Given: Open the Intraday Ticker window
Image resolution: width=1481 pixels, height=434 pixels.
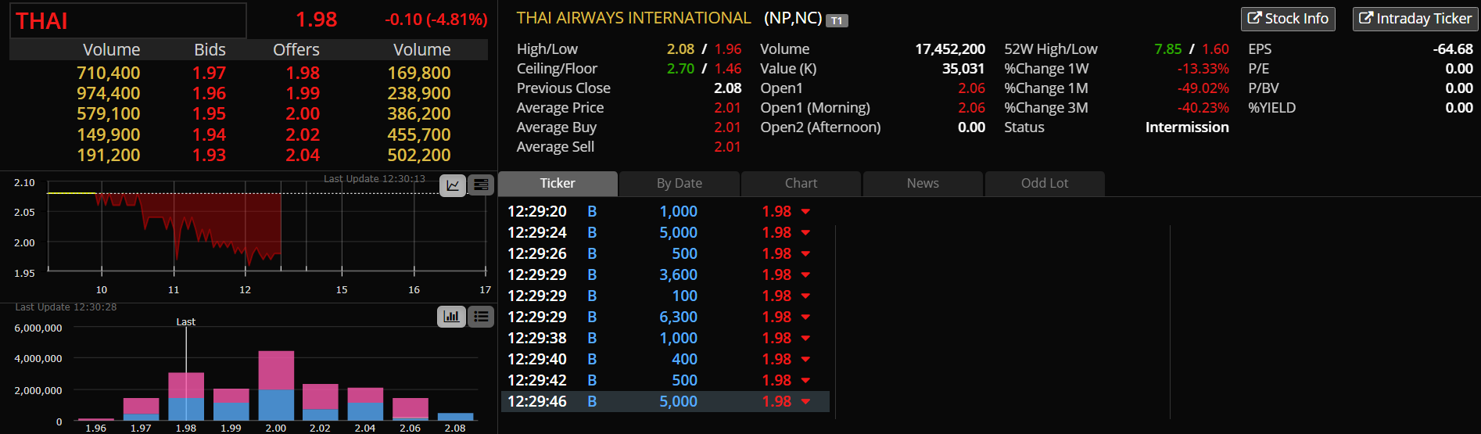Looking at the screenshot, I should tap(1415, 19).
